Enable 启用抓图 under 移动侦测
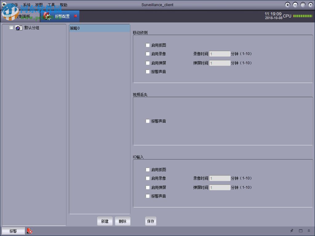Screen dimensions: 315x236 pyautogui.click(x=148, y=45)
